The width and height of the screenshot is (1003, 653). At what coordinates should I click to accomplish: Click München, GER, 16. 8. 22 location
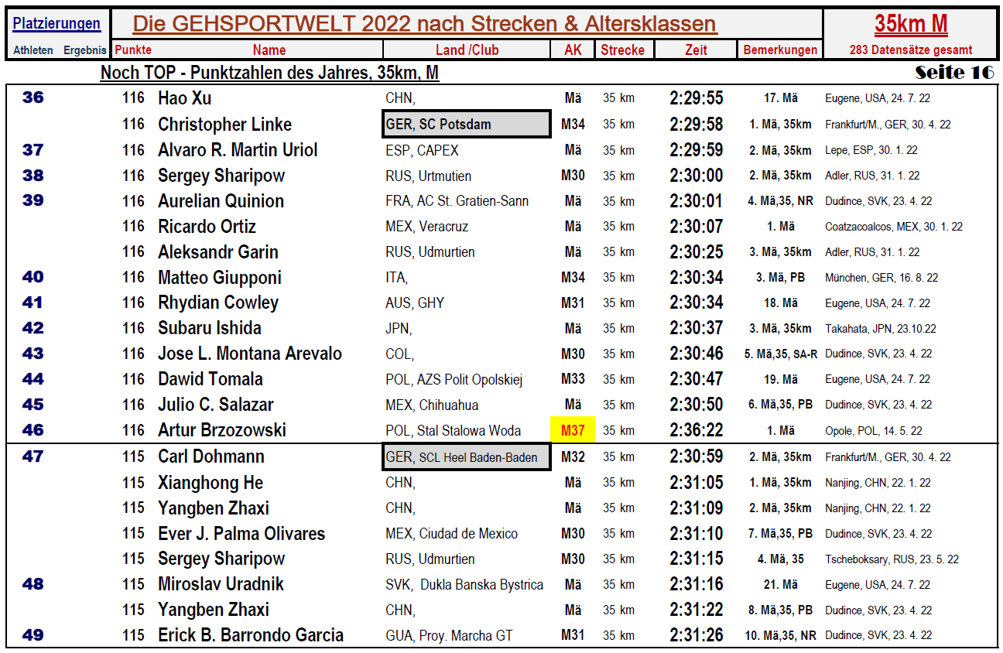click(881, 278)
